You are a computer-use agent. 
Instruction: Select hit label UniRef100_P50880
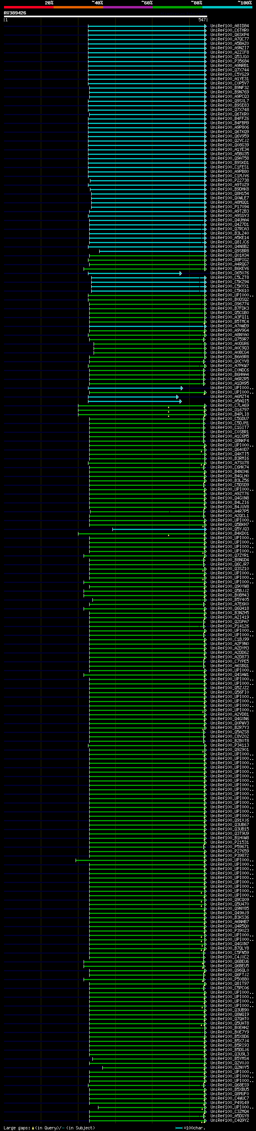tap(229, 979)
